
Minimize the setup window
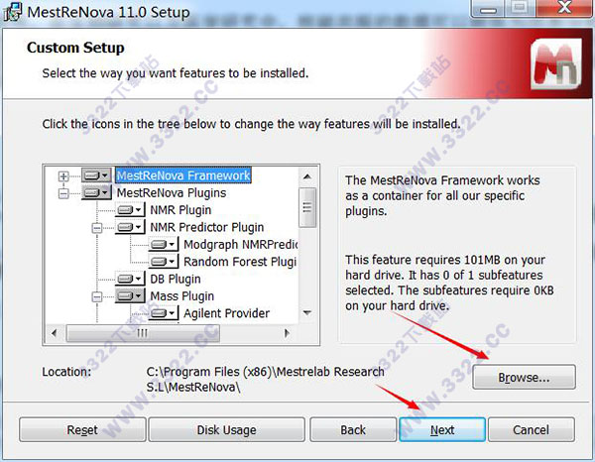(x=488, y=8)
